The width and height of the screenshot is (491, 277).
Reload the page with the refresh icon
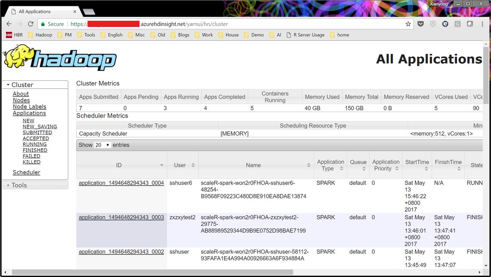coord(30,24)
